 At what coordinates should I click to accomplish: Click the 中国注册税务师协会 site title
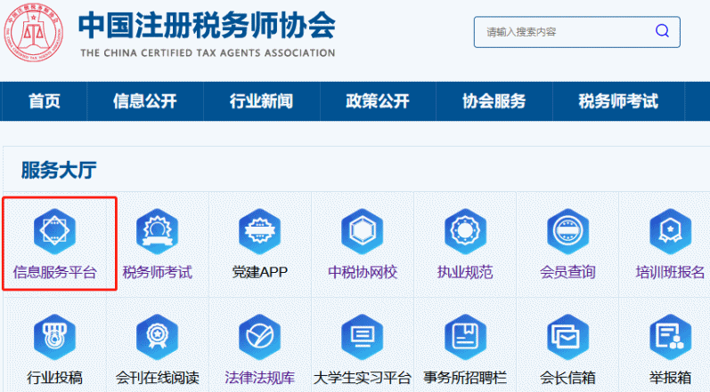(207, 25)
